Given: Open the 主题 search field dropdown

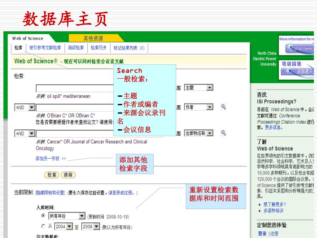Looking at the screenshot, I should (198, 88).
